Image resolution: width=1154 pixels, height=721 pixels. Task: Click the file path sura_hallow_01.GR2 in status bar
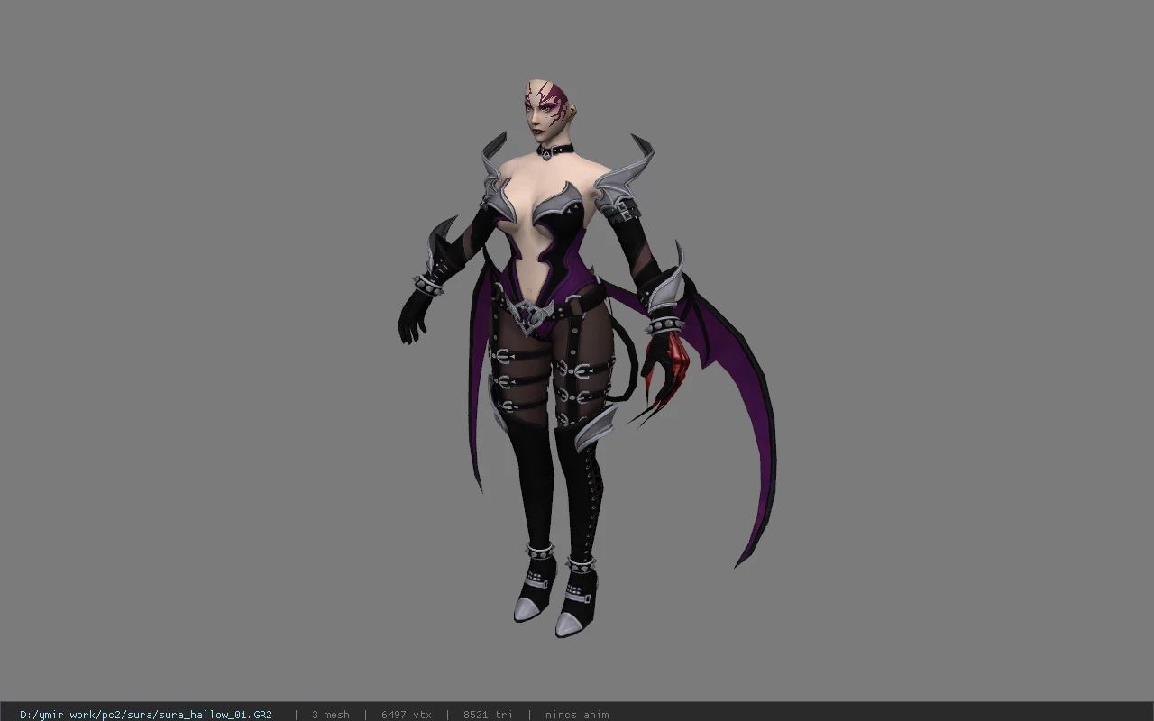(x=146, y=715)
